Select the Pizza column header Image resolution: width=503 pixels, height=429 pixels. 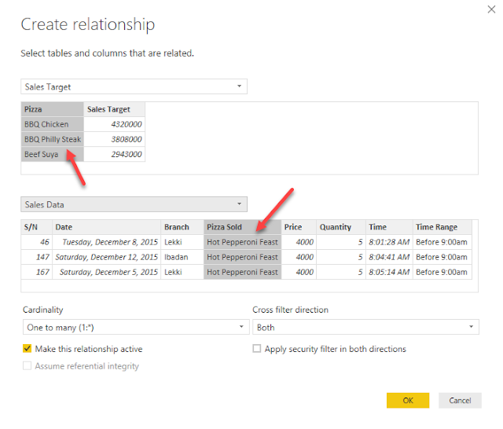52,109
